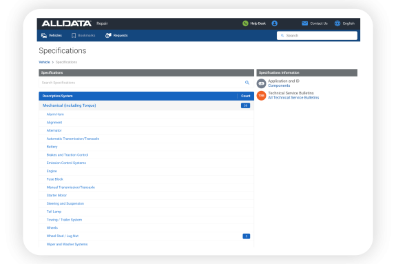Change language via English label
The height and width of the screenshot is (264, 396).
click(x=348, y=23)
